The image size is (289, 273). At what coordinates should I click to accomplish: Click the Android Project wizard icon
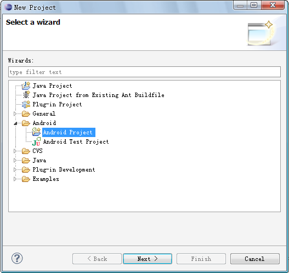[36, 132]
